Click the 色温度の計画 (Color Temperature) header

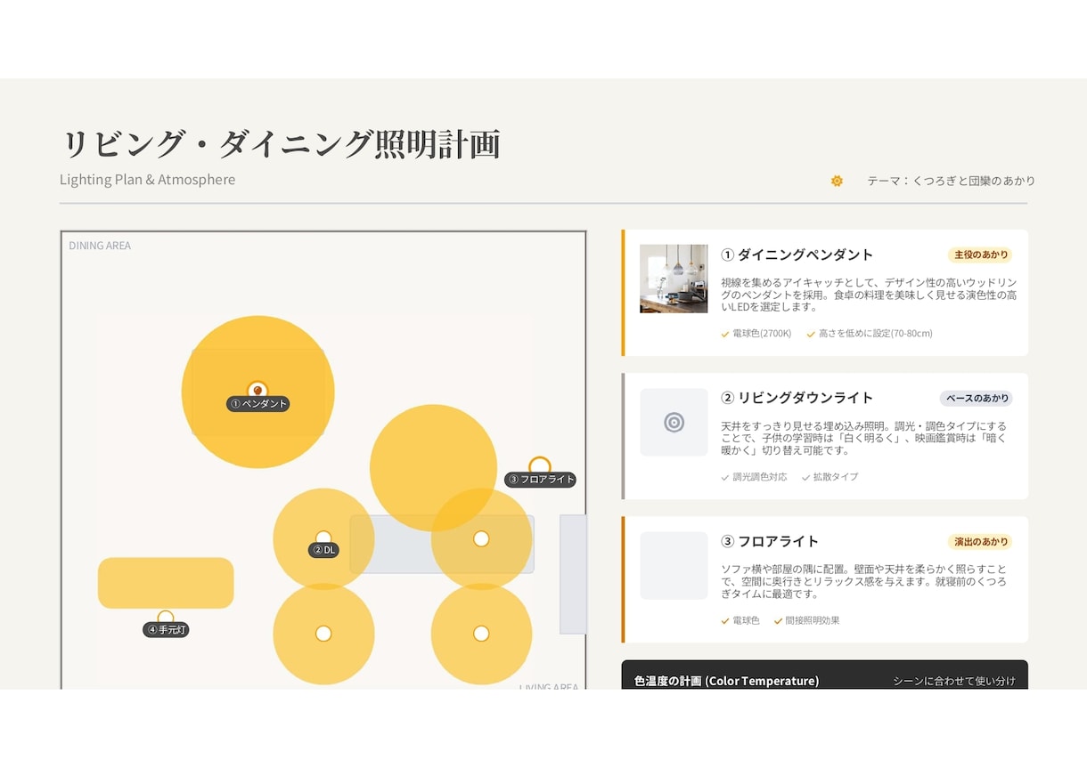[726, 681]
